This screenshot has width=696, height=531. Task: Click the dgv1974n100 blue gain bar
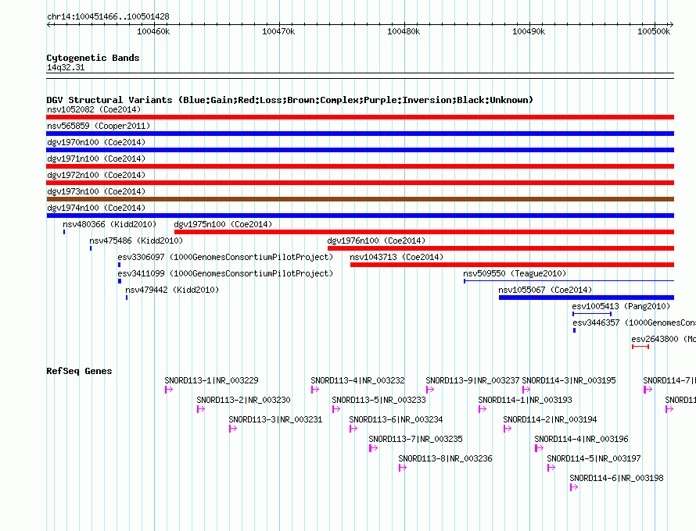point(360,216)
